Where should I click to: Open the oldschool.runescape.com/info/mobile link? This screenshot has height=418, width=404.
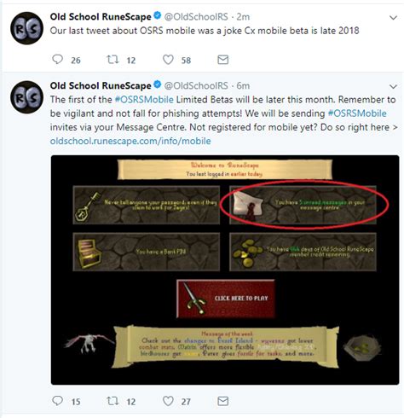click(130, 141)
